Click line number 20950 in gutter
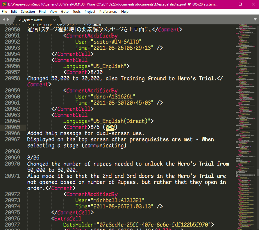 (12, 30)
